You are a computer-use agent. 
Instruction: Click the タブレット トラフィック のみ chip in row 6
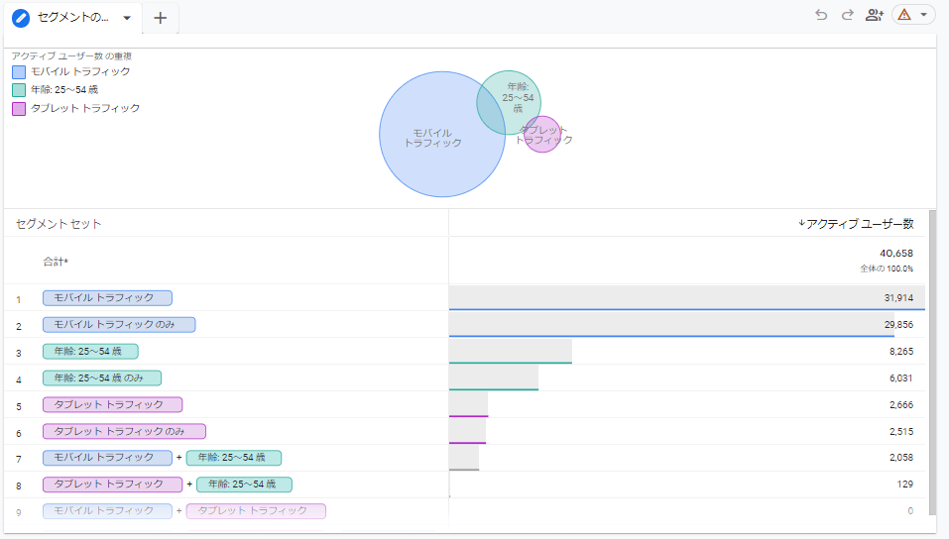[124, 432]
